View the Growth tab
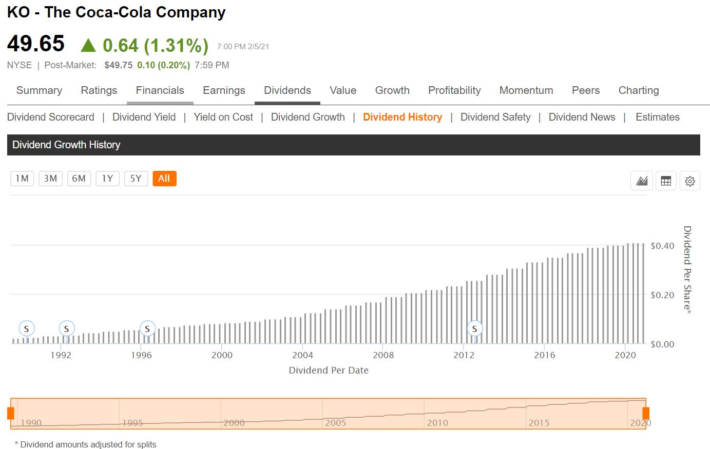The width and height of the screenshot is (710, 449). click(x=392, y=90)
